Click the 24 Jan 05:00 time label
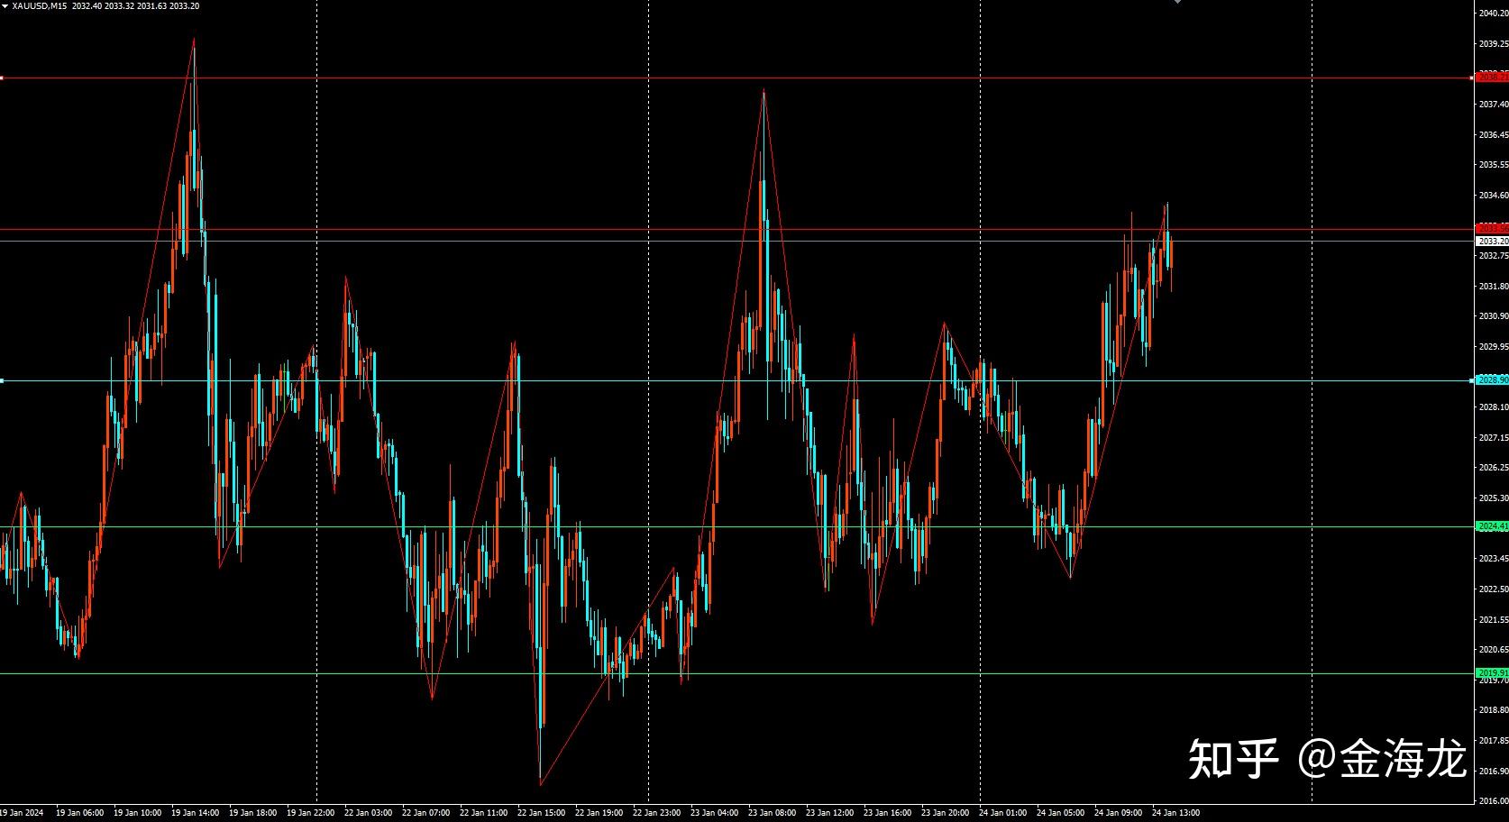The width and height of the screenshot is (1509, 822). click(x=1060, y=813)
